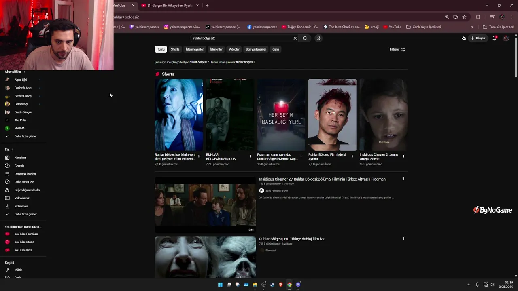Open the browser extensions puzzle icon

(x=478, y=17)
